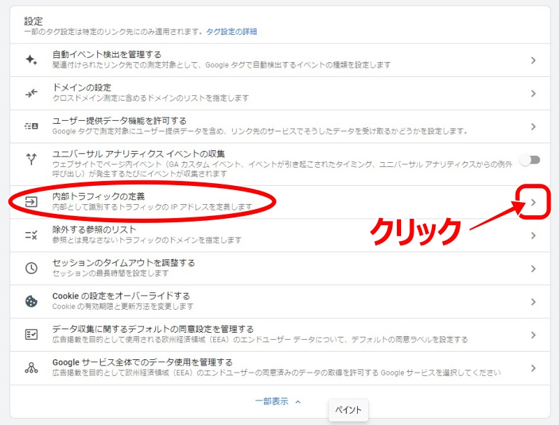
Task: Select the セッションのタイムアウトを調整する title
Action: [124, 262]
